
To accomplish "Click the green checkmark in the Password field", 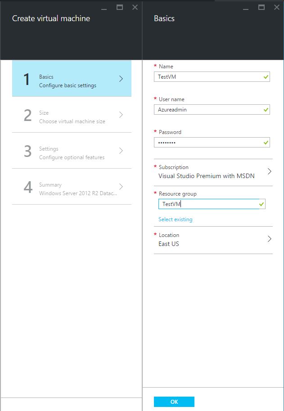I will [266, 143].
